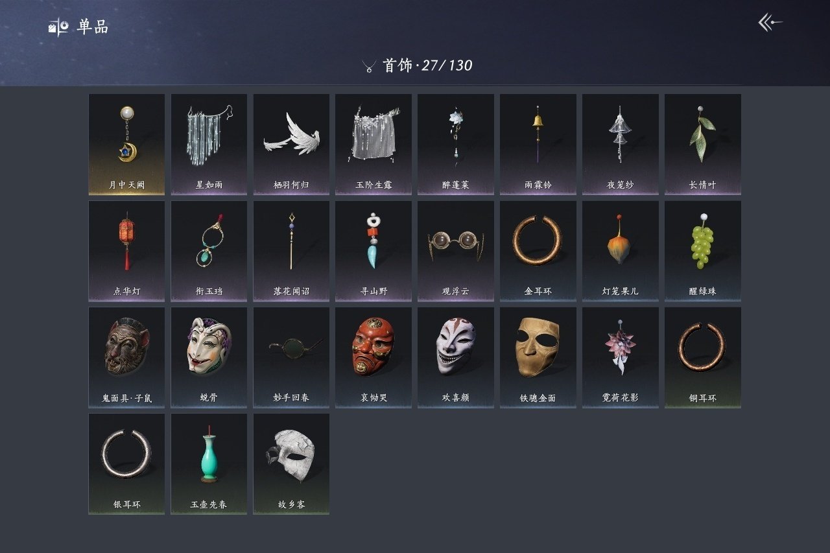This screenshot has height=553, width=830.
Task: Pick the 长情叶 green leaf earring
Action: tap(702, 145)
